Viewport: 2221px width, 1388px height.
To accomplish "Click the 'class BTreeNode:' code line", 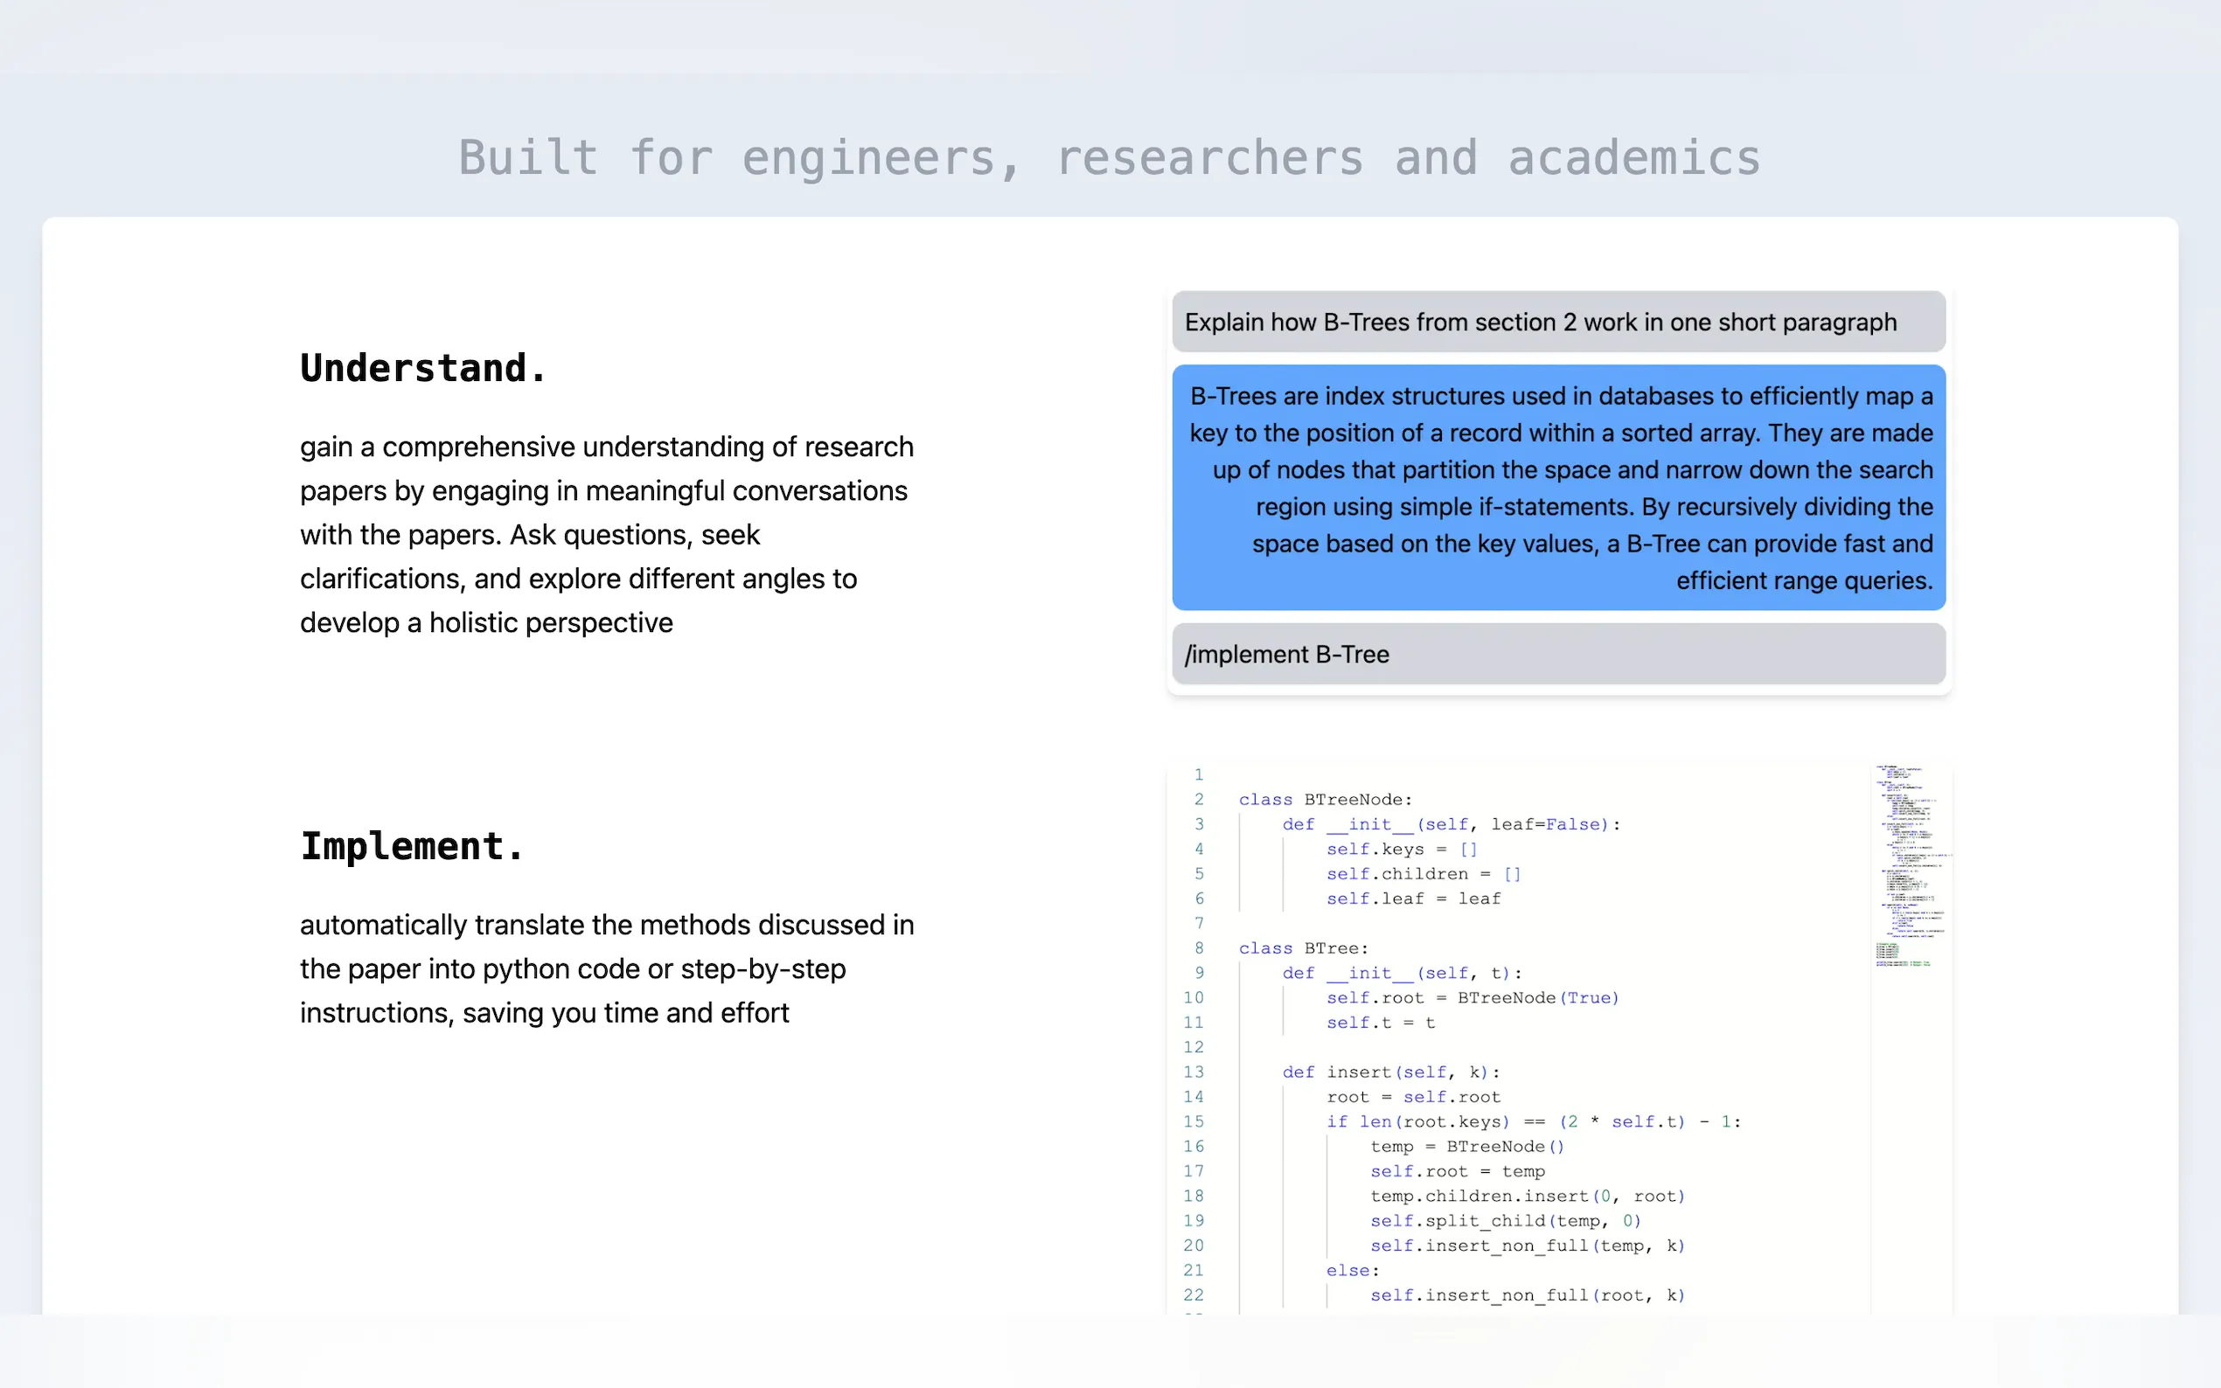I will 1325,800.
